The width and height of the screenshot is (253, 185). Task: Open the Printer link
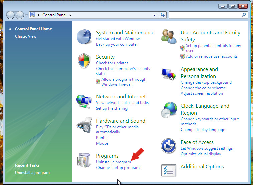102,138
